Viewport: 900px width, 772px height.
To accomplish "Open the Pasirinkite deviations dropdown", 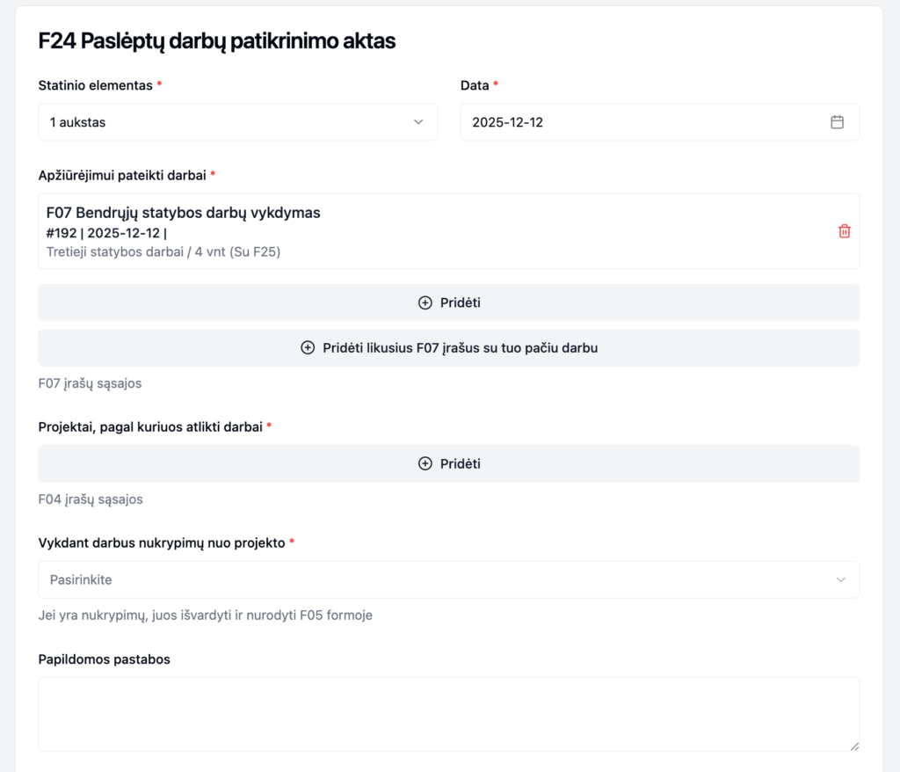I will (439, 579).
